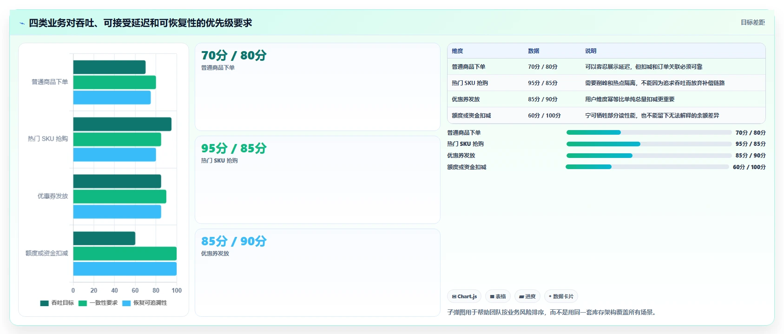Click the 优惠券发放 label in the progress list

(x=461, y=156)
